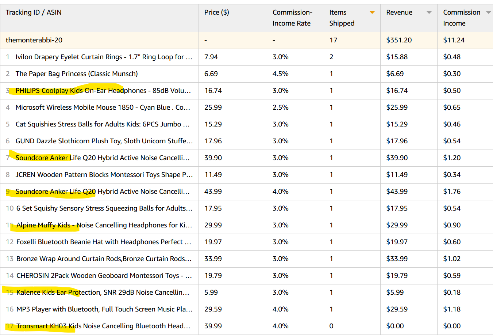Select 4.5% rate in Paper Bag Princess row

click(281, 74)
